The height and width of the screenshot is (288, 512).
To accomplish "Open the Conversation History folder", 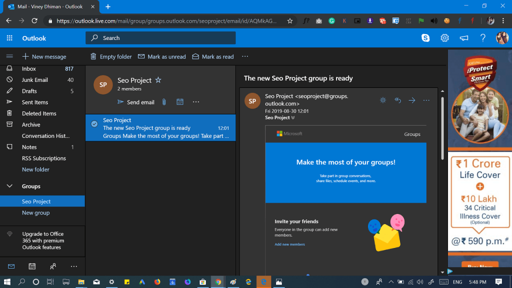I will click(x=42, y=136).
